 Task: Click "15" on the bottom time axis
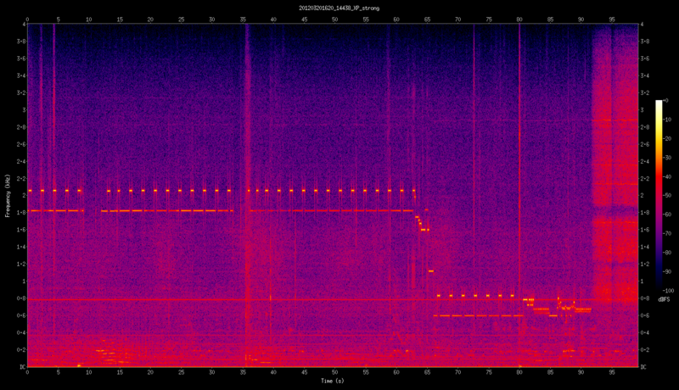click(120, 372)
